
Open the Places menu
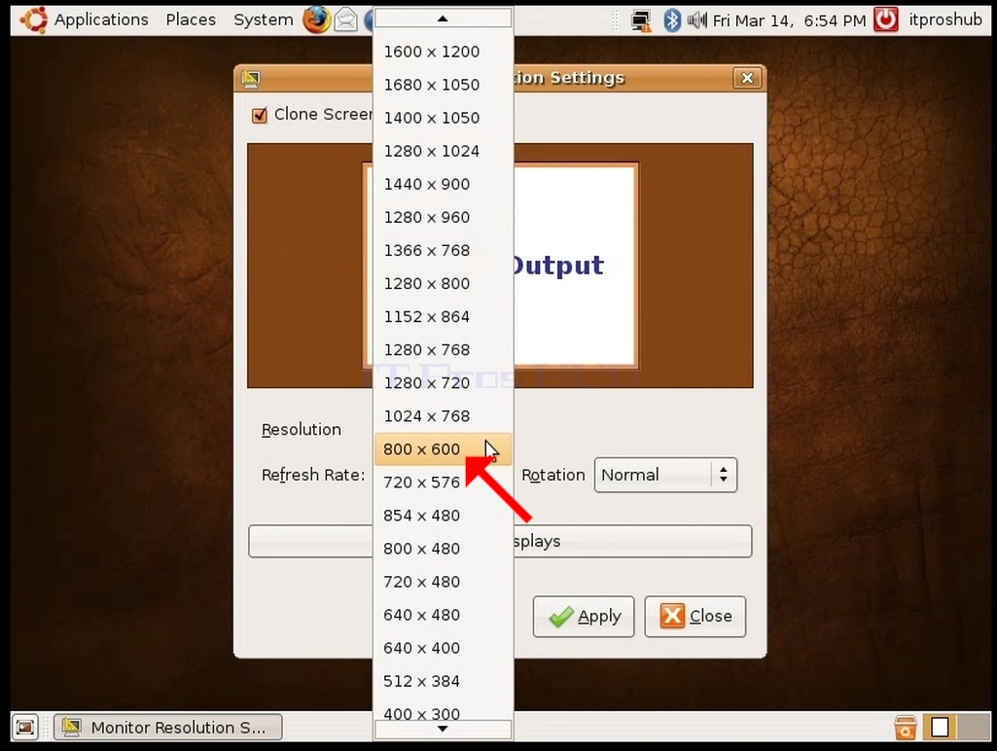click(191, 19)
